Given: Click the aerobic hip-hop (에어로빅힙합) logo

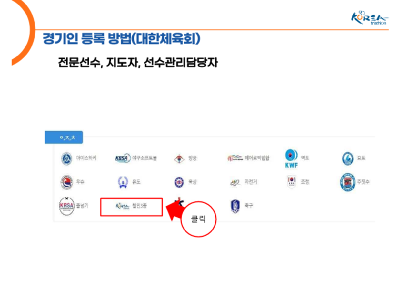Looking at the screenshot, I should pyautogui.click(x=235, y=158).
